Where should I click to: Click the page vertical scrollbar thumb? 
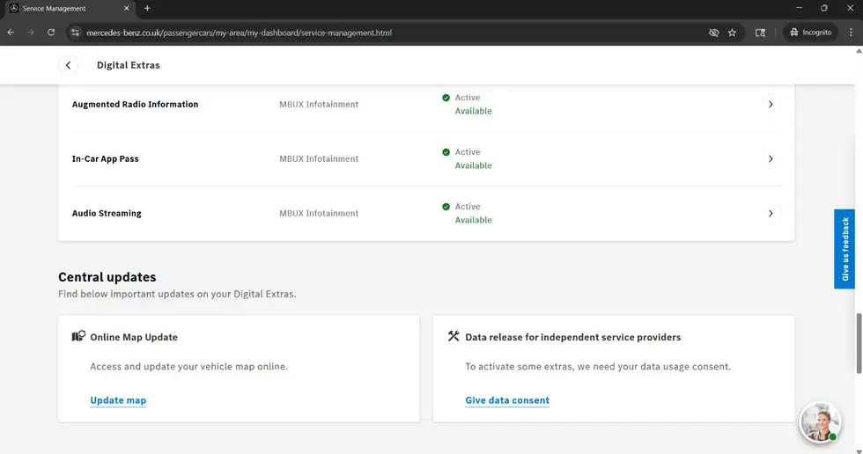click(x=859, y=343)
